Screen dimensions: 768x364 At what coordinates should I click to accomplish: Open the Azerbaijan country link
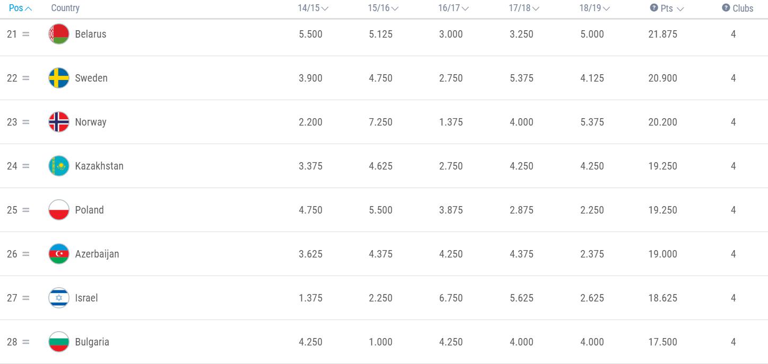click(97, 254)
